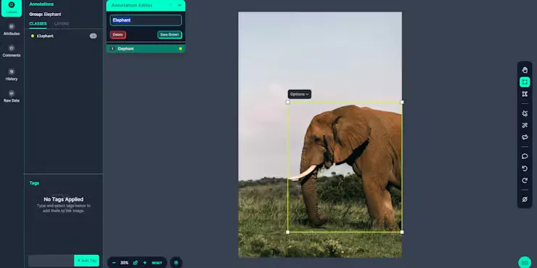This screenshot has width=537, height=268.
Task: Click the + Add Tag button
Action: [x=86, y=261]
